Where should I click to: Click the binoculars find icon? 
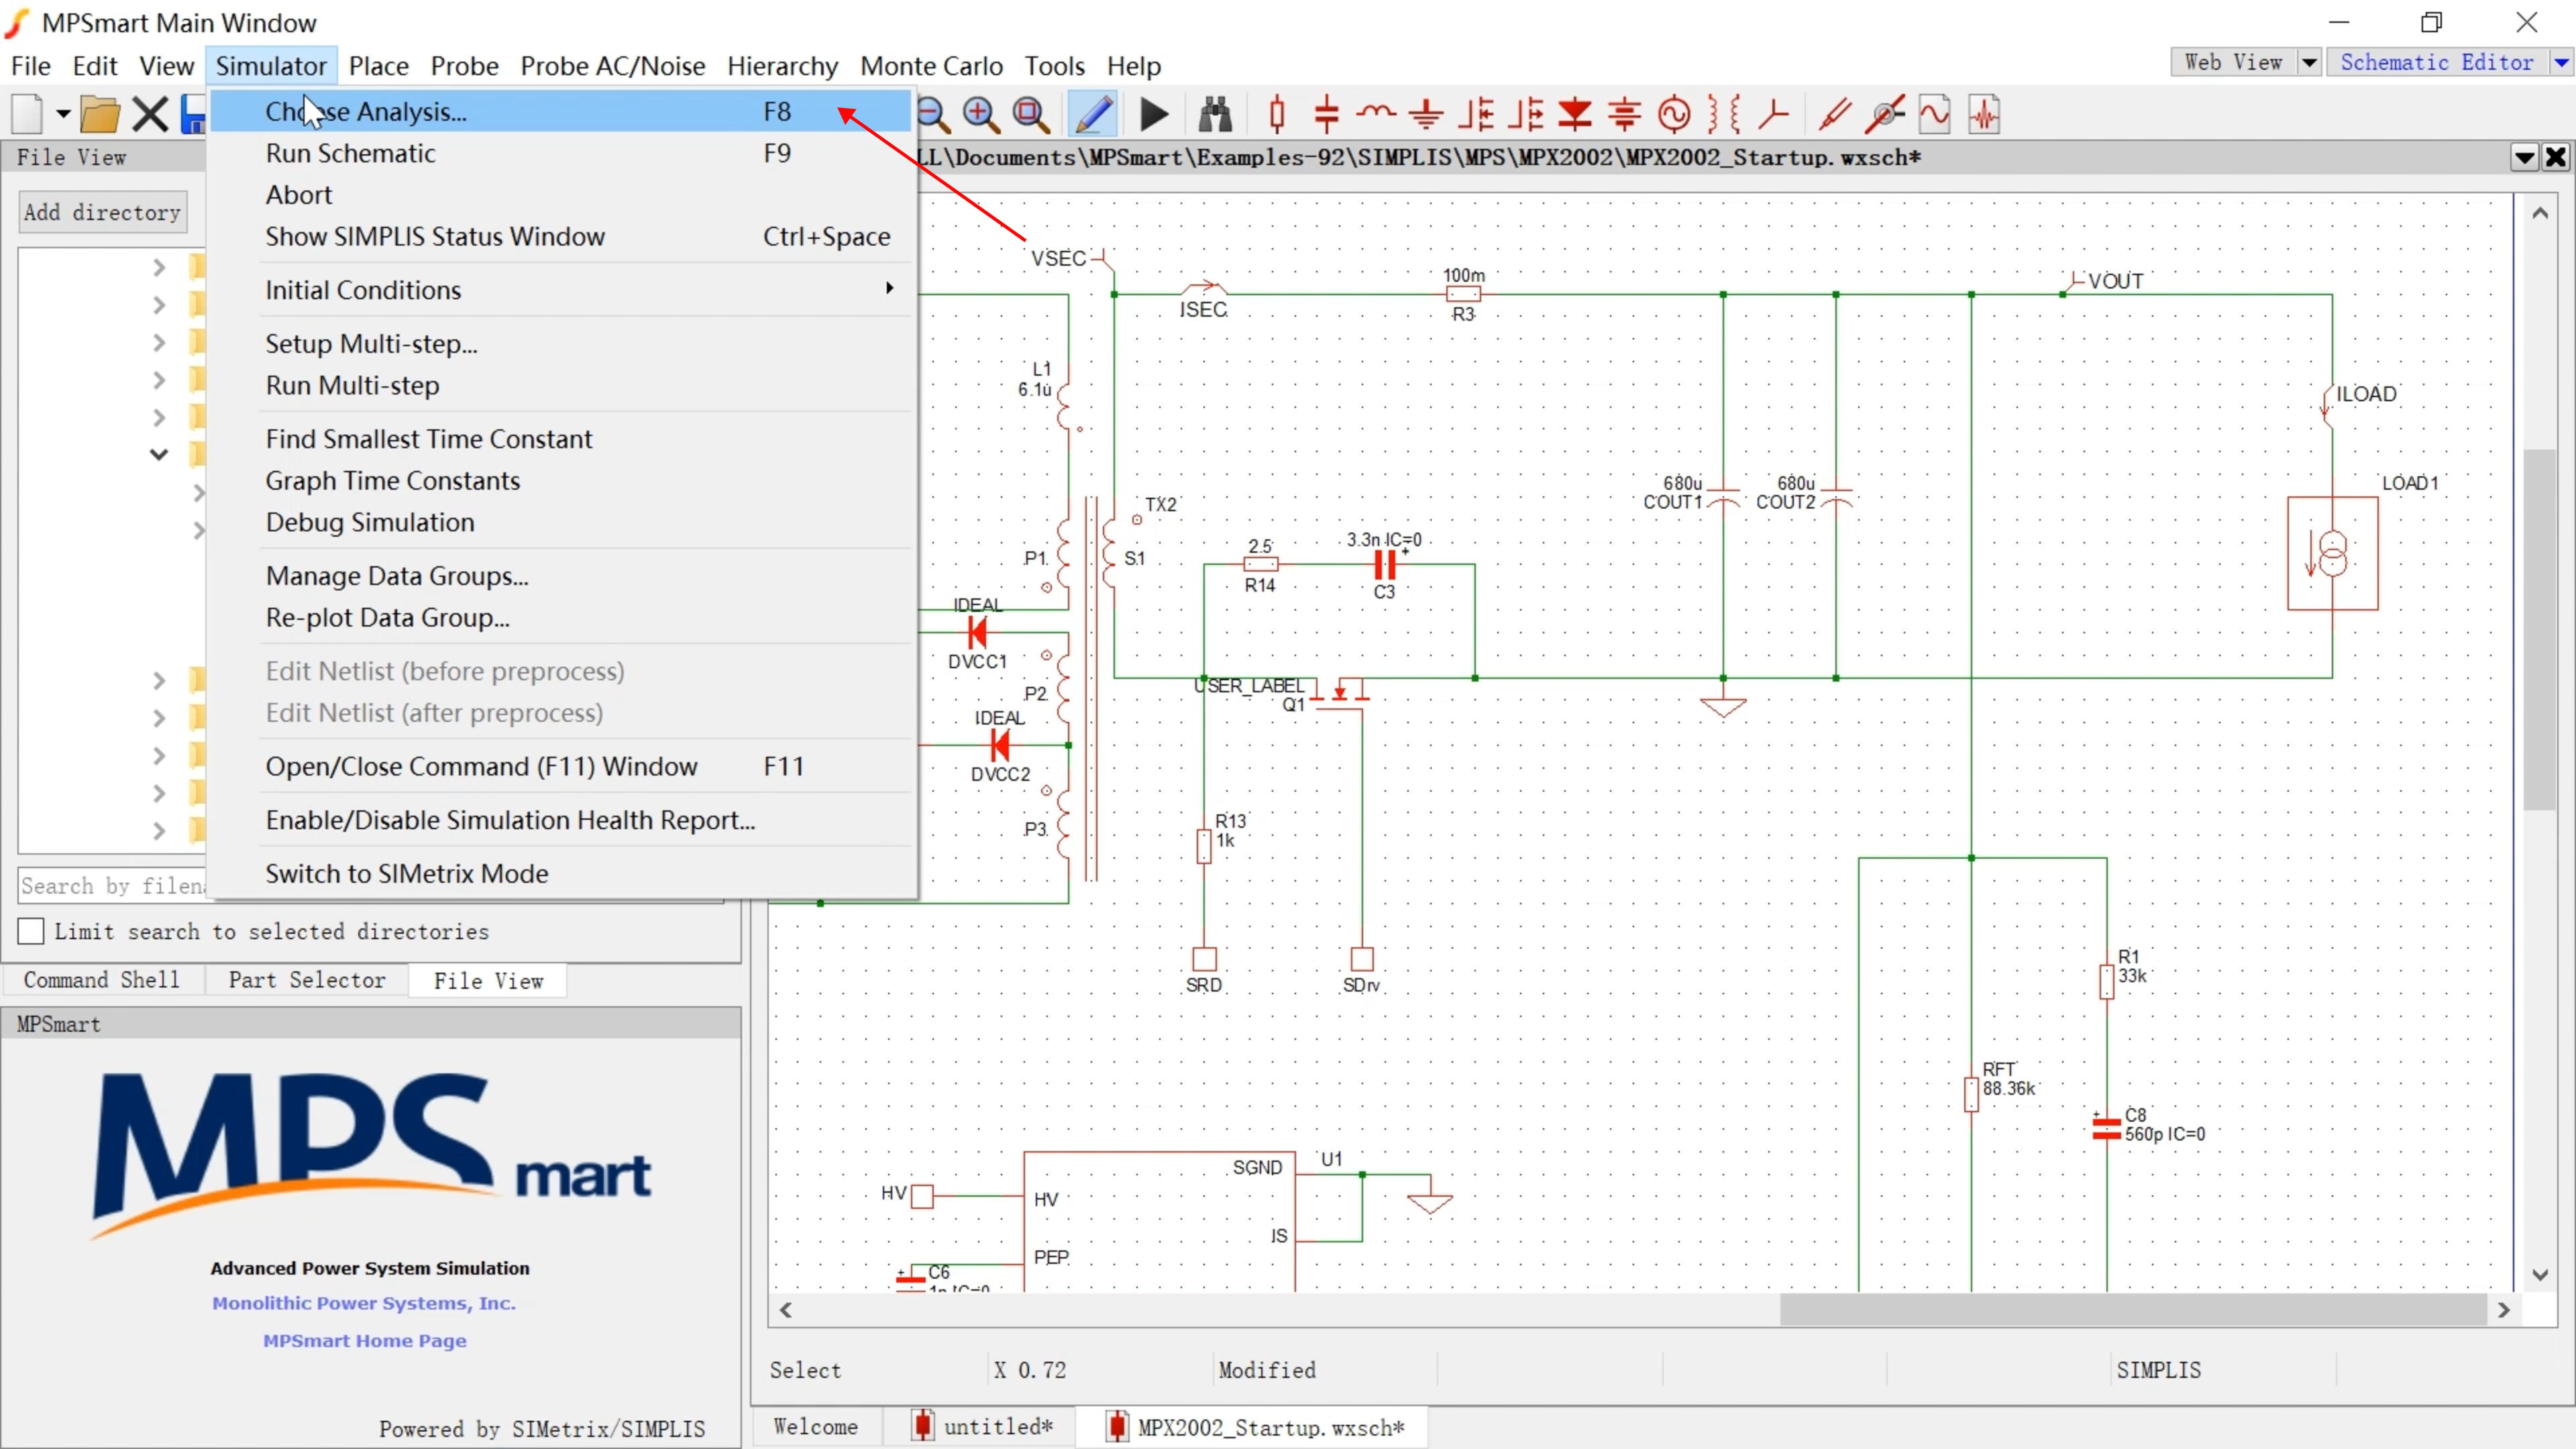click(1215, 115)
